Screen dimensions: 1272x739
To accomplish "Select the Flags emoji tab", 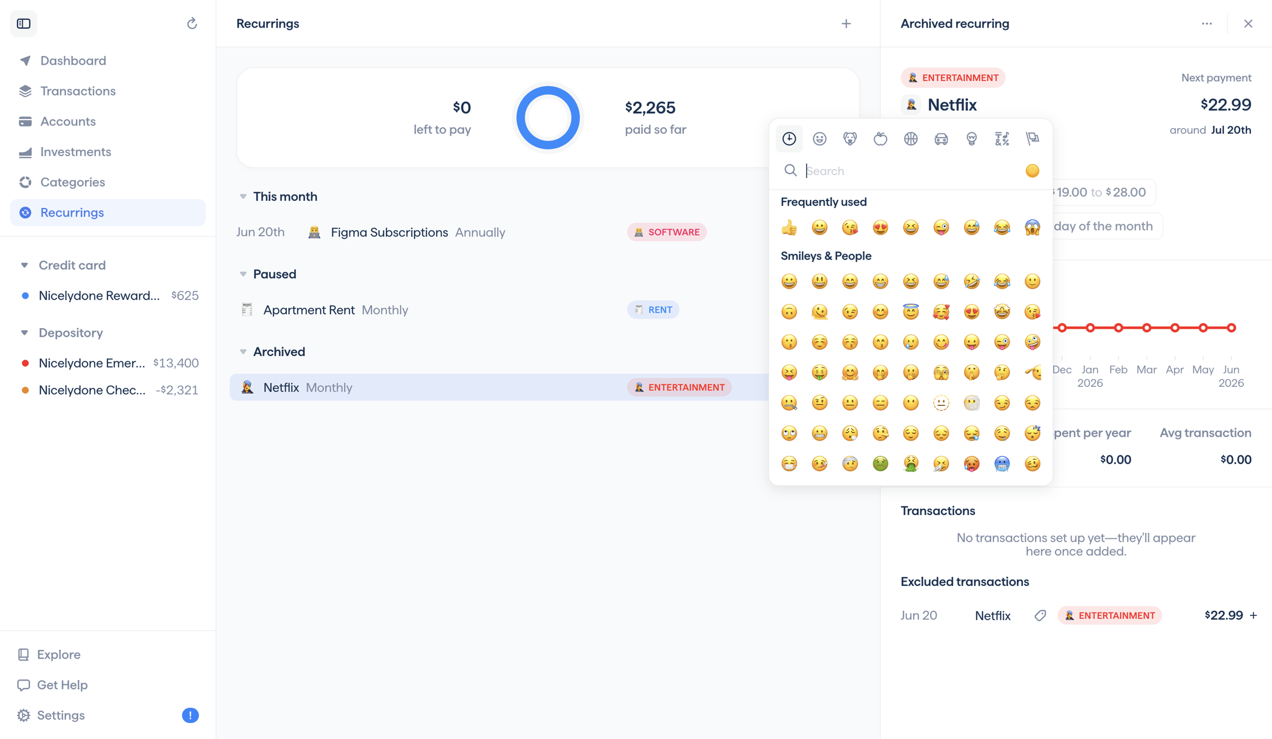I will (1032, 139).
